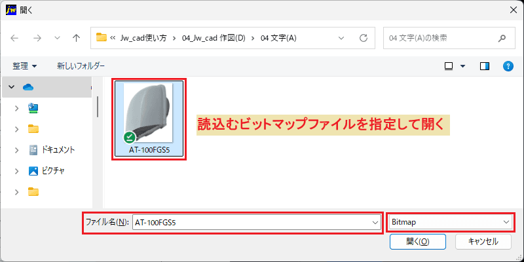The width and height of the screenshot is (524, 262).
Task: Open the view options dropdown arrow
Action: 463,67
